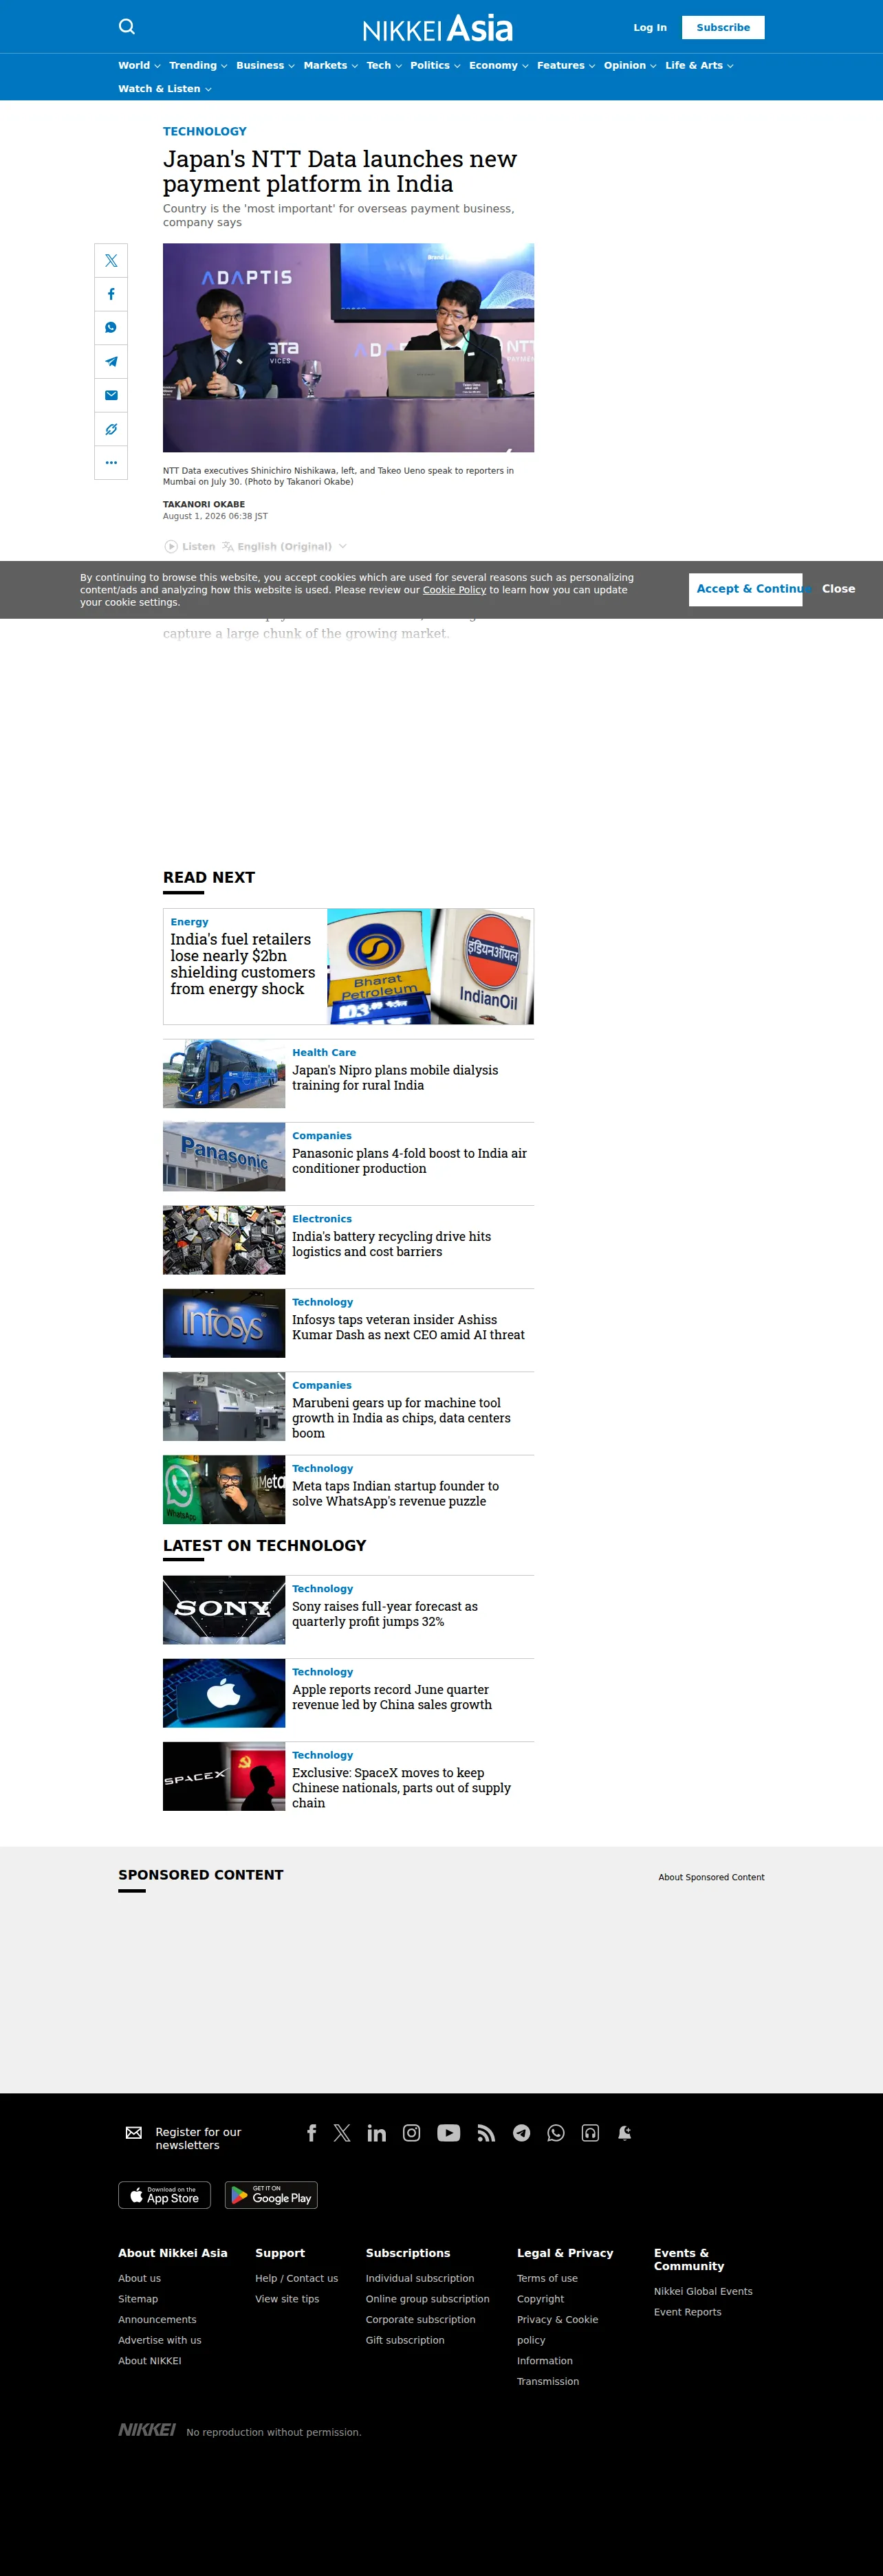883x2576 pixels.
Task: Open footer Facebook page icon
Action: pos(311,2133)
